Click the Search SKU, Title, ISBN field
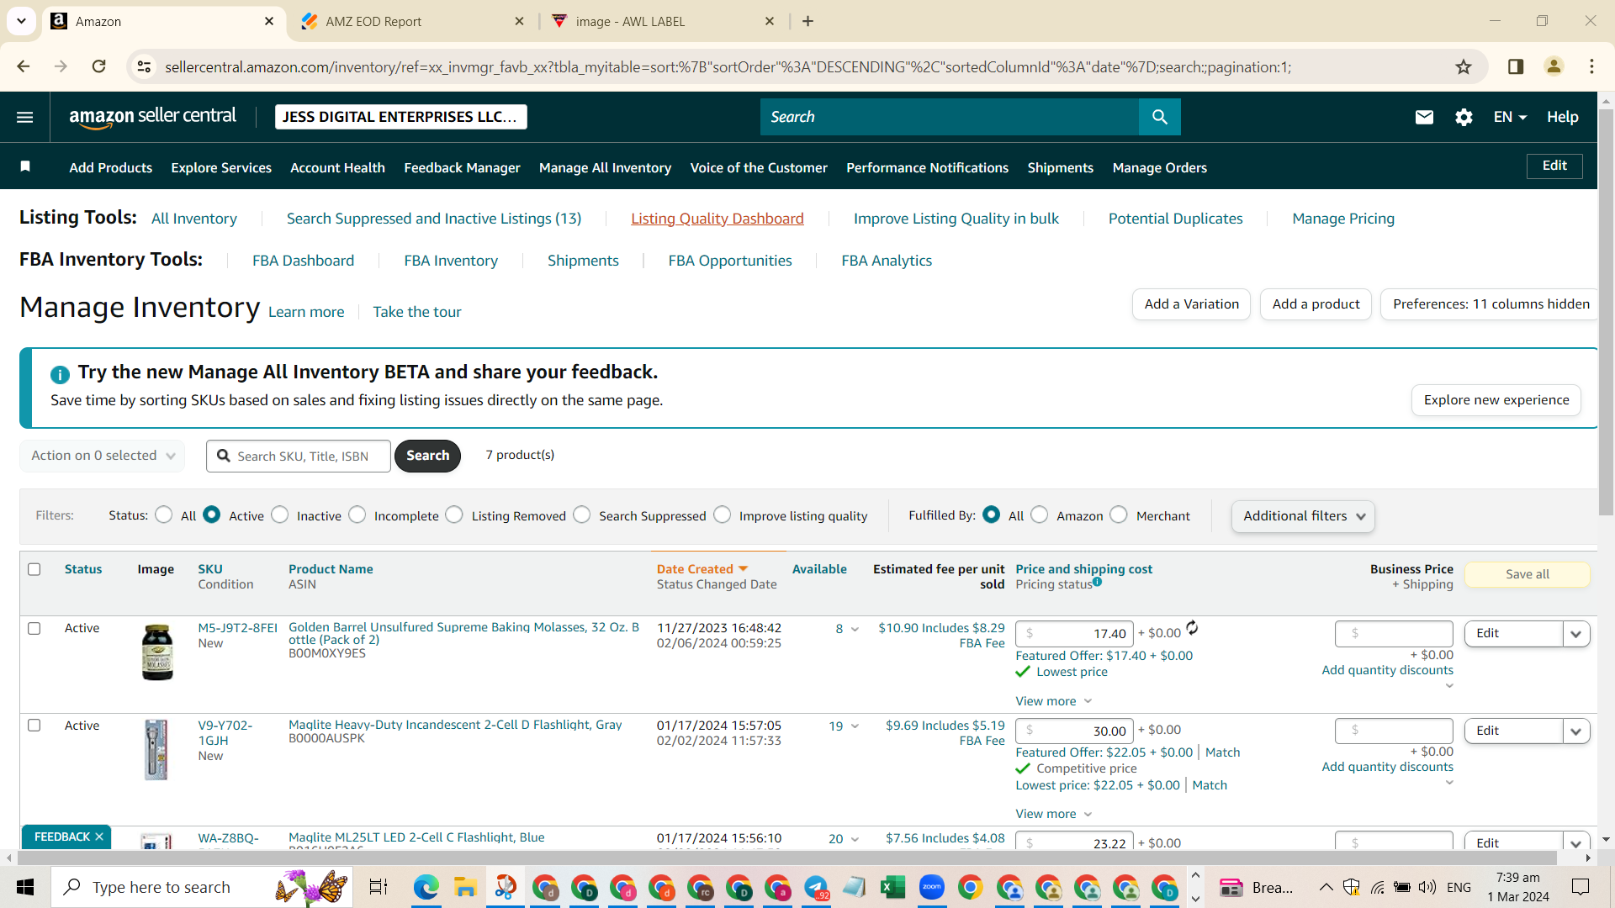The width and height of the screenshot is (1615, 908). (299, 456)
